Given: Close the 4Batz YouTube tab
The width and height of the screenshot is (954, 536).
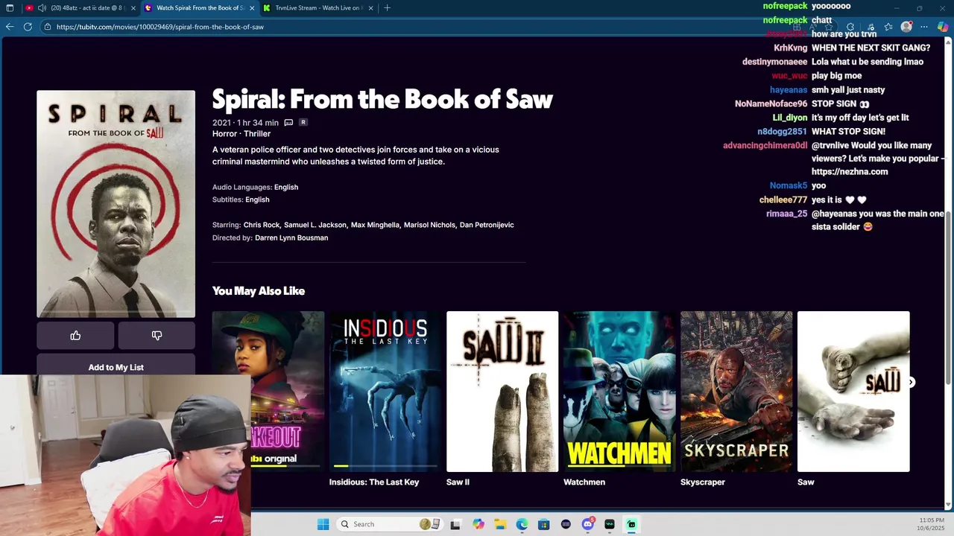Looking at the screenshot, I should [x=133, y=7].
